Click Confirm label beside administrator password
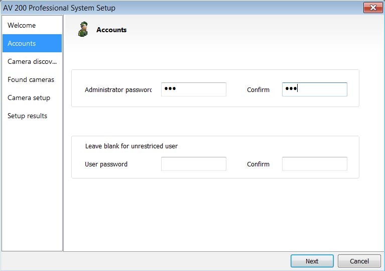This screenshot has height=271, width=385. pos(258,90)
